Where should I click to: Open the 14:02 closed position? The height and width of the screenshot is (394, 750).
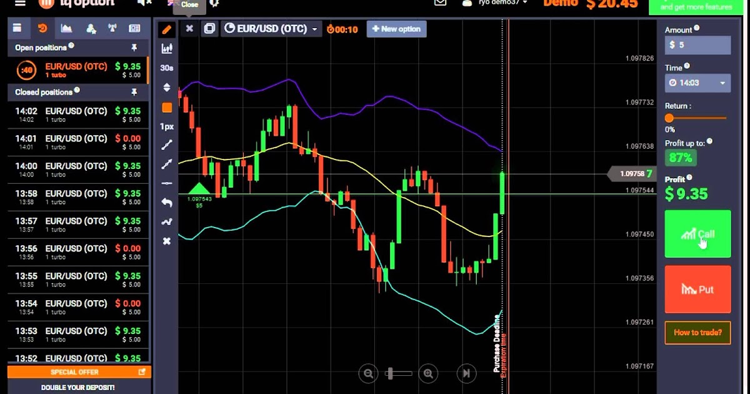tap(78, 115)
